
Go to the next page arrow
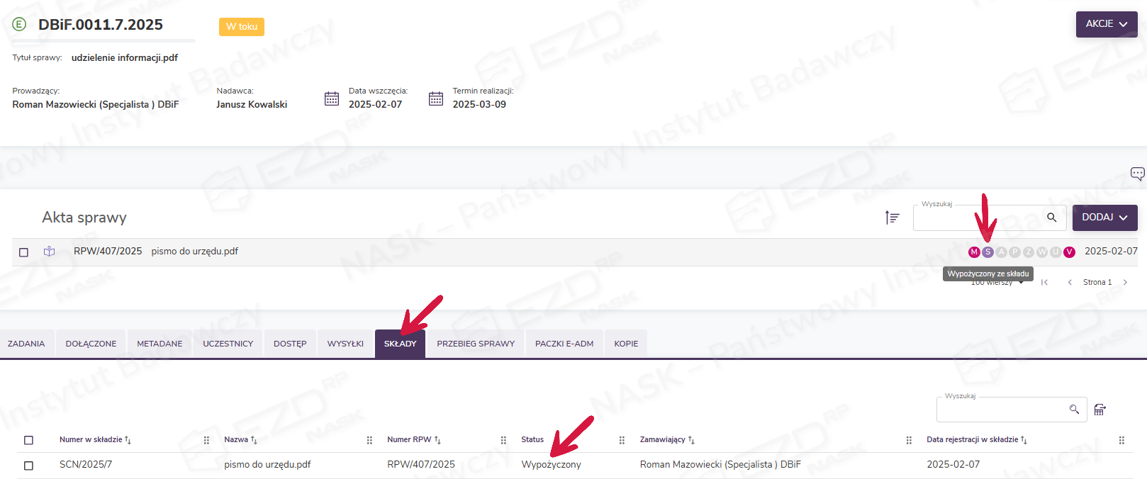click(1125, 283)
